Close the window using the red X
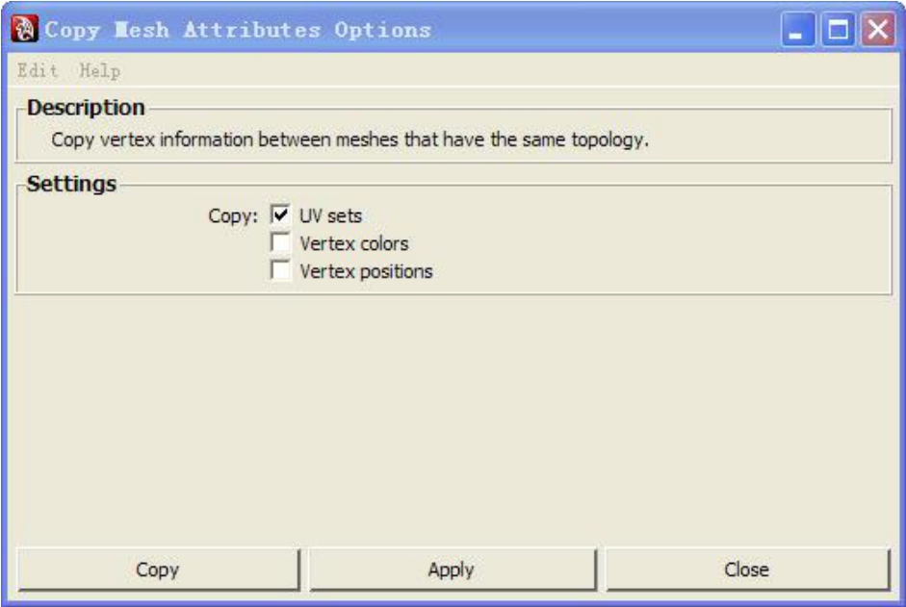The image size is (906, 607). click(877, 31)
